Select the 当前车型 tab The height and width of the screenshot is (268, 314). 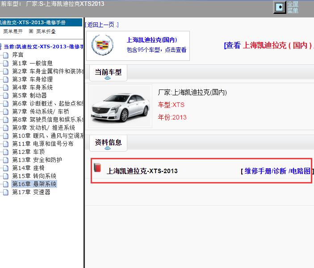pyautogui.click(x=108, y=73)
